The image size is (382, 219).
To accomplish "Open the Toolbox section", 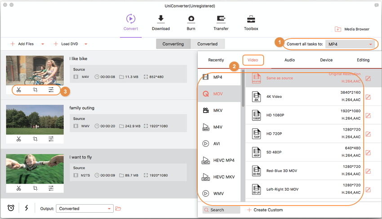I will click(x=251, y=22).
